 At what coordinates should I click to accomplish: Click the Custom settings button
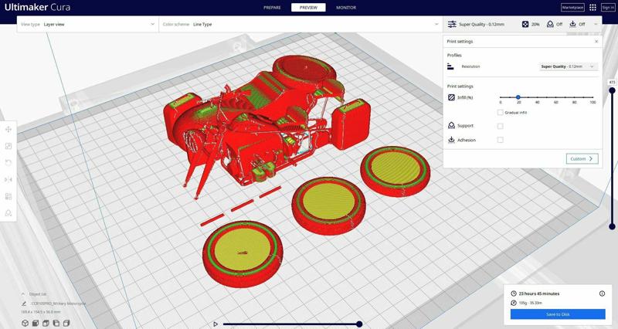[x=582, y=159]
